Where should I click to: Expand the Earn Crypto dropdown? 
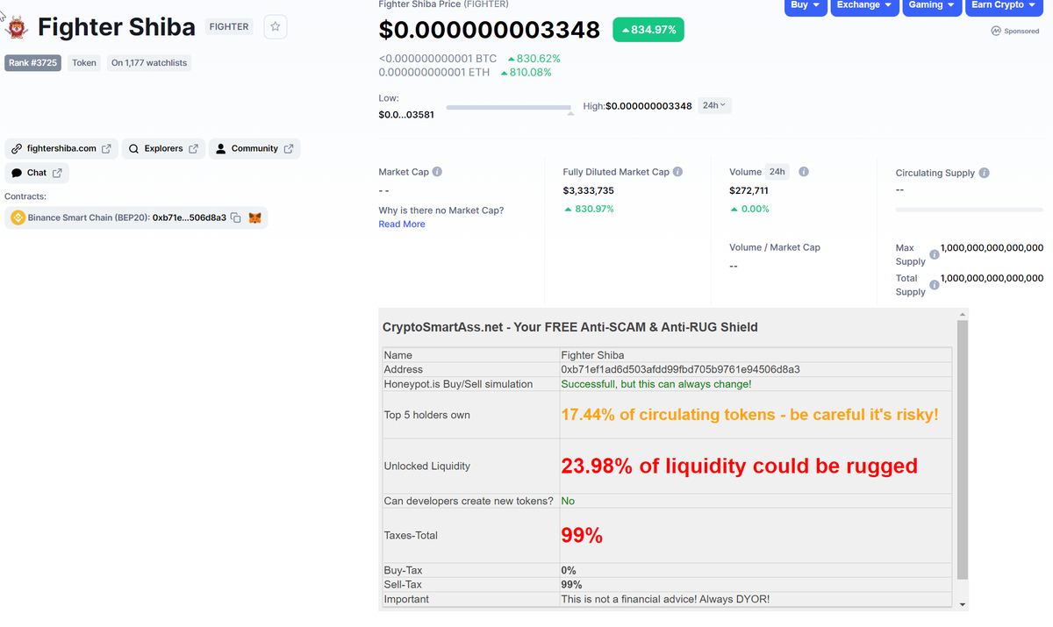click(x=1004, y=5)
